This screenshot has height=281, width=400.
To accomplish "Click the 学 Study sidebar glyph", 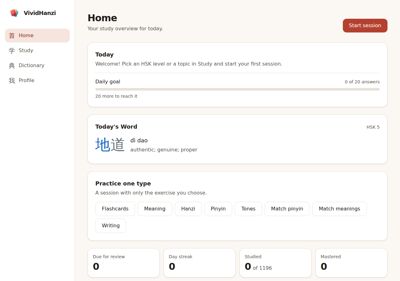I will pos(12,51).
